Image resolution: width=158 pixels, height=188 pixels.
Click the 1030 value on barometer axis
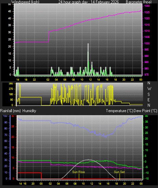[x=147, y=6]
